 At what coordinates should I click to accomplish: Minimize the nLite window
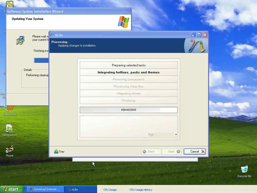(193, 35)
